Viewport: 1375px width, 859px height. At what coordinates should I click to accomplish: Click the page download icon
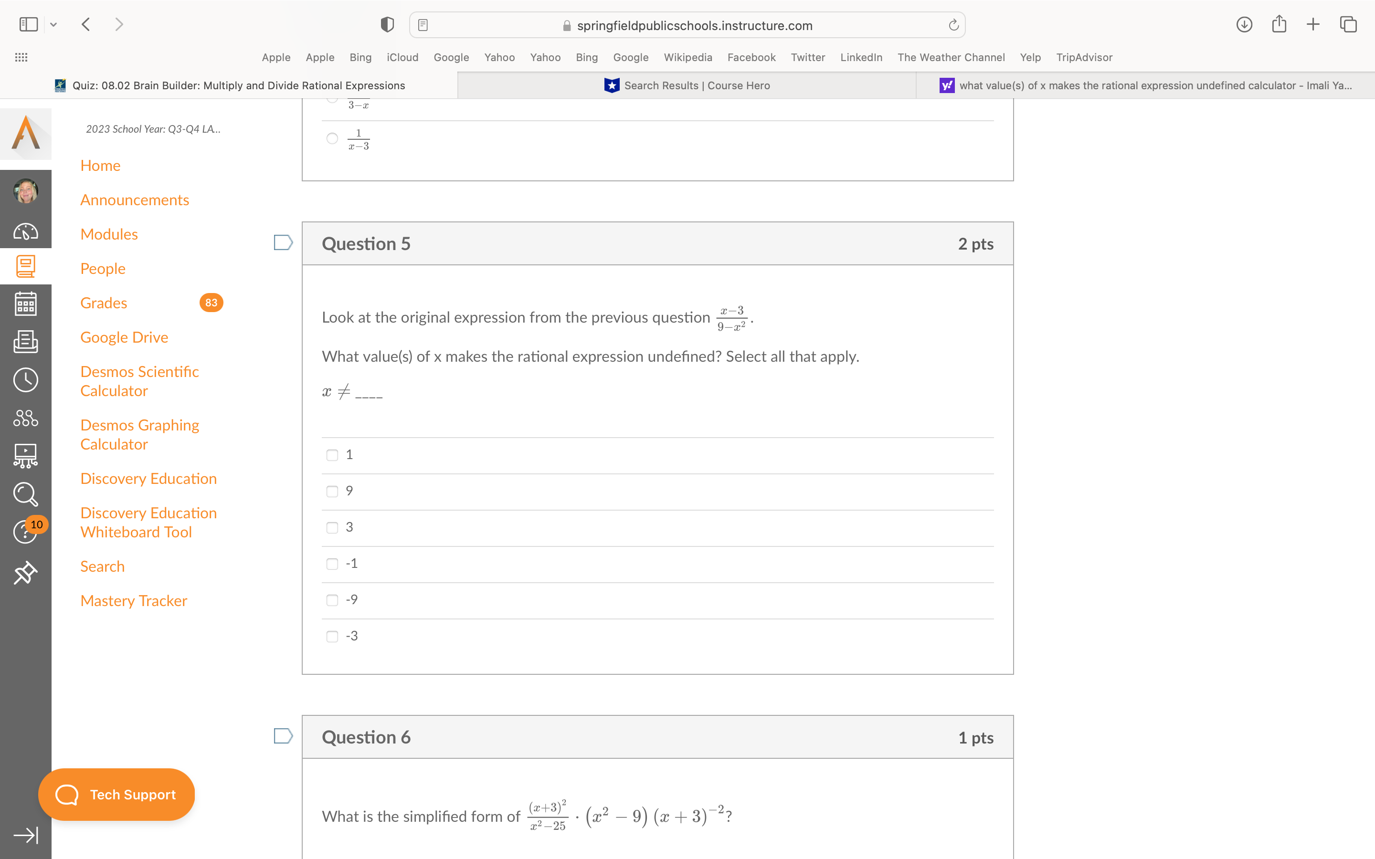pos(1243,25)
